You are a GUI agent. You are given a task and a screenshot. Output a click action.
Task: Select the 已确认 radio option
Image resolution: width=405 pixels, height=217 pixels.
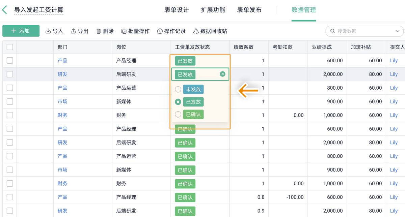(178, 115)
